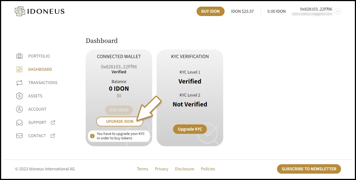Click the Transactions arrows icon

[x=19, y=83]
